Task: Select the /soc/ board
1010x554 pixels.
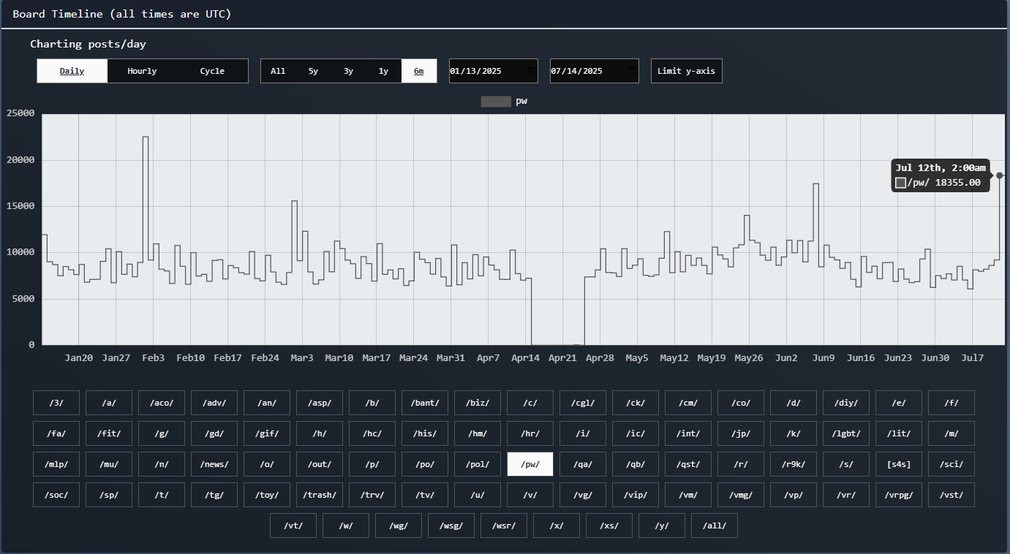Action: pos(56,495)
